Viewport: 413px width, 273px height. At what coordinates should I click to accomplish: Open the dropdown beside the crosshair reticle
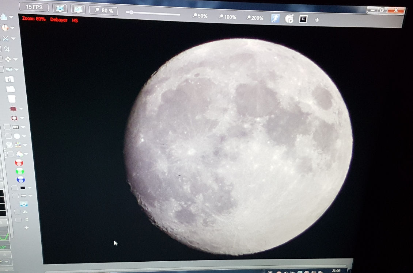tap(12, 28)
